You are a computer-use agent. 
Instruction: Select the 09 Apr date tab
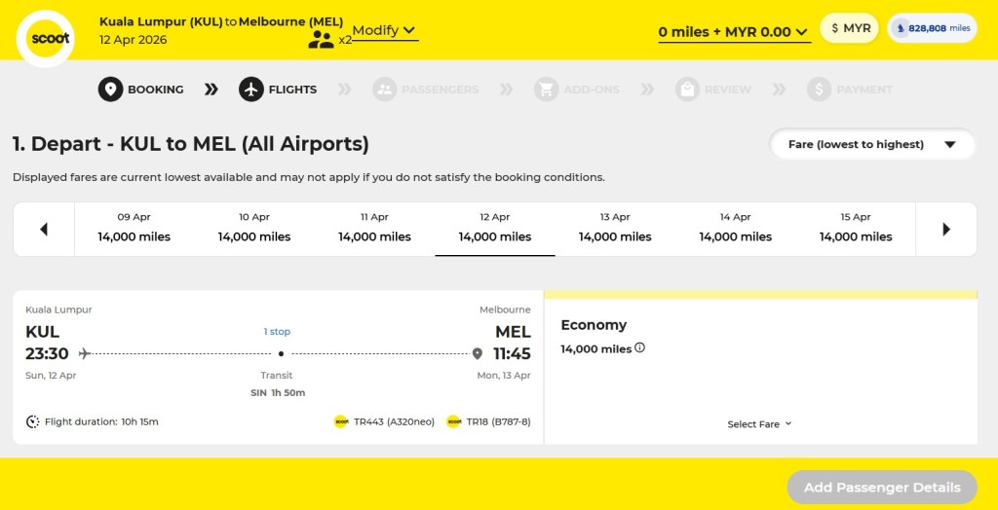[134, 228]
